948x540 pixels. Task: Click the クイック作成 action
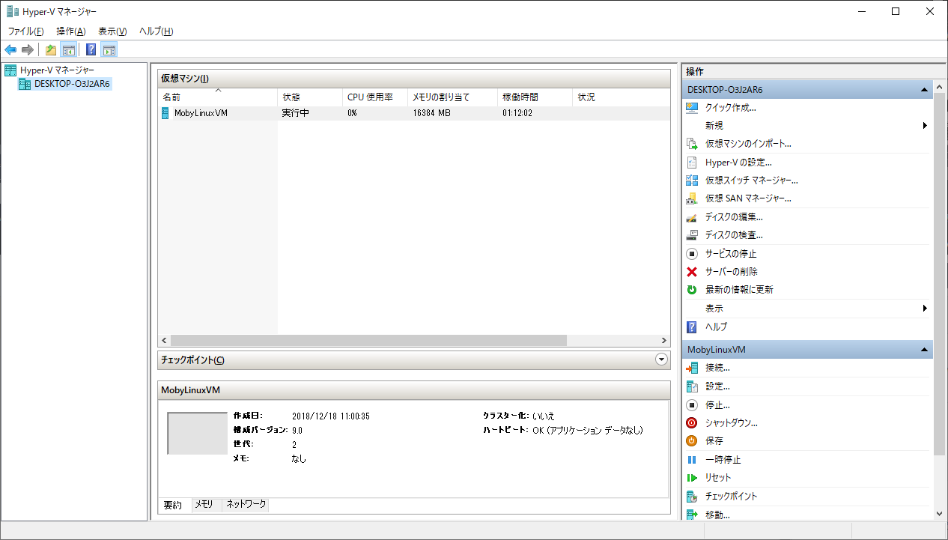click(730, 108)
